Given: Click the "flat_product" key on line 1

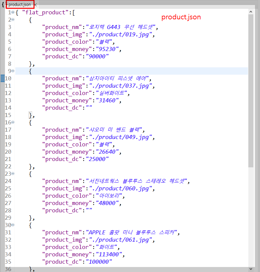Looking at the screenshot, I should click(x=46, y=12).
